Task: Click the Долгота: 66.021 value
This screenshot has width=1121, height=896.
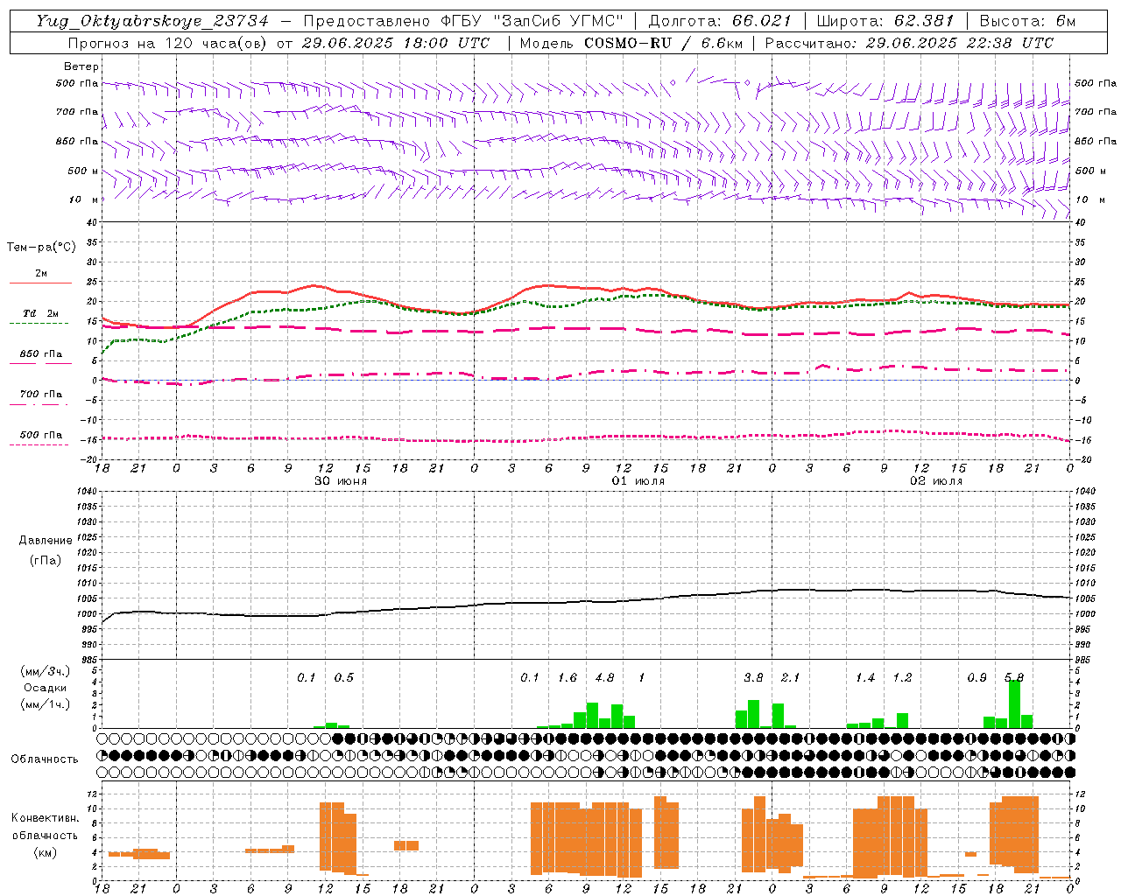Action: coord(720,21)
